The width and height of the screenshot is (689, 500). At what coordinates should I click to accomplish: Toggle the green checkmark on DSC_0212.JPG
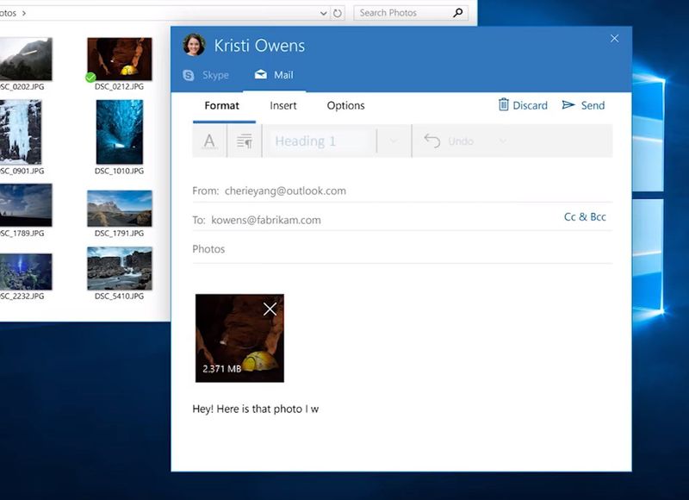[91, 77]
